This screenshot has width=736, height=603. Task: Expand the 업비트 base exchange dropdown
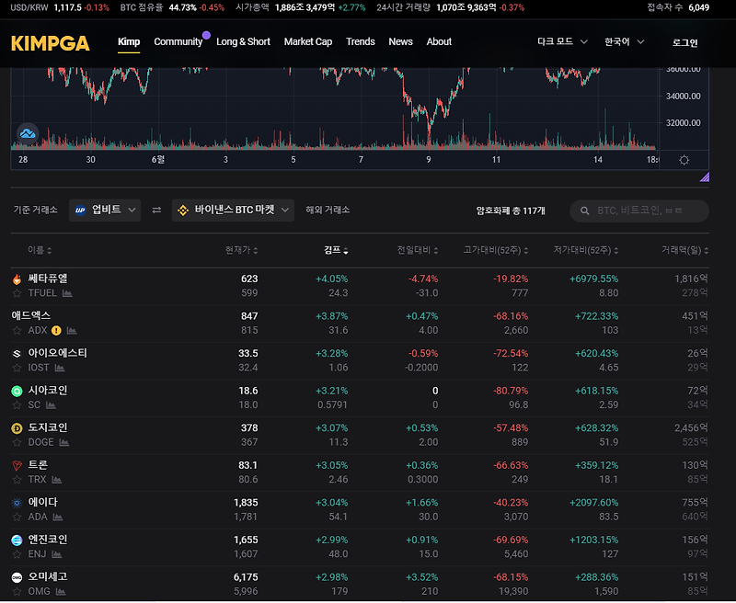pyautogui.click(x=105, y=210)
